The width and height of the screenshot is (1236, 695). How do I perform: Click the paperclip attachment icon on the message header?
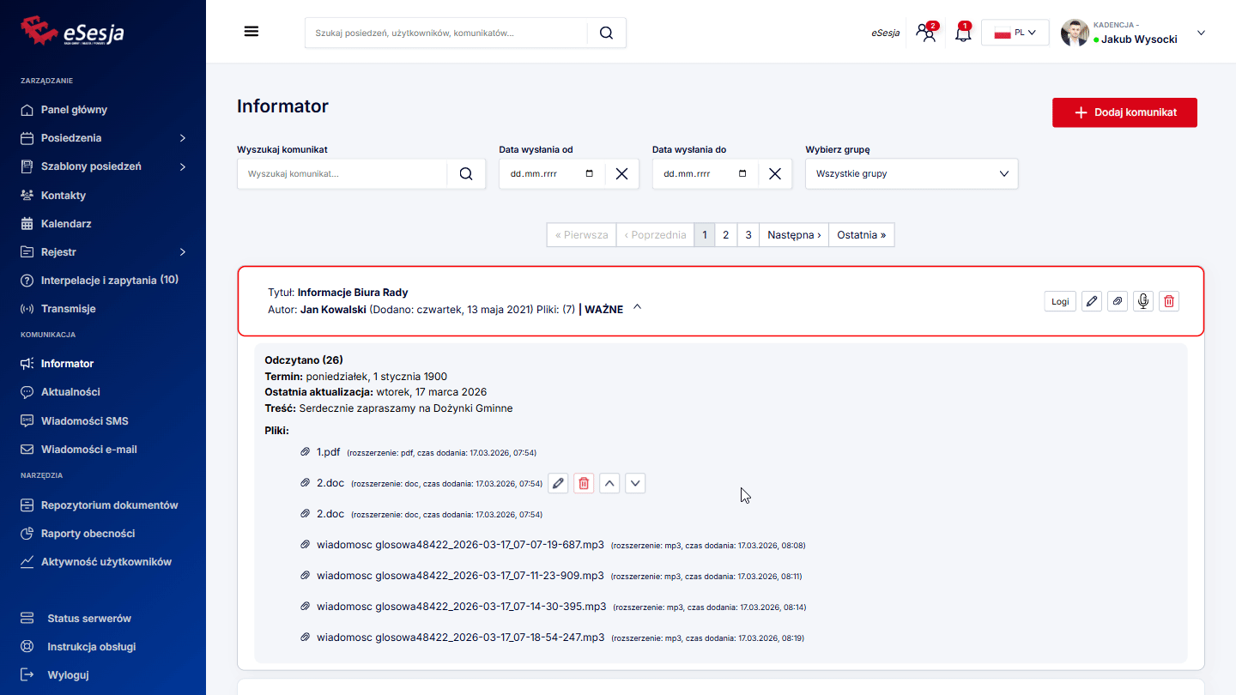point(1117,301)
